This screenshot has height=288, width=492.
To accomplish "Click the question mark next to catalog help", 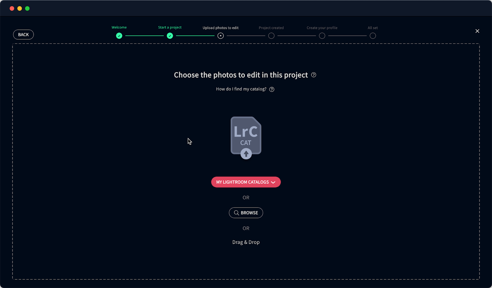I will (x=272, y=89).
